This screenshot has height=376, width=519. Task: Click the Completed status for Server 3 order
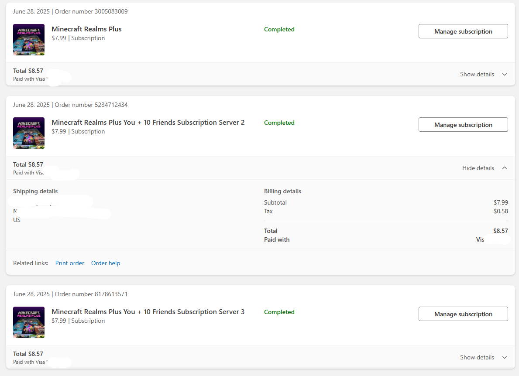(279, 312)
